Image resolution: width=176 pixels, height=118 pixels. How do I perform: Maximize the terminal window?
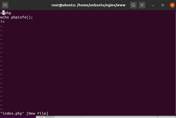163,5
